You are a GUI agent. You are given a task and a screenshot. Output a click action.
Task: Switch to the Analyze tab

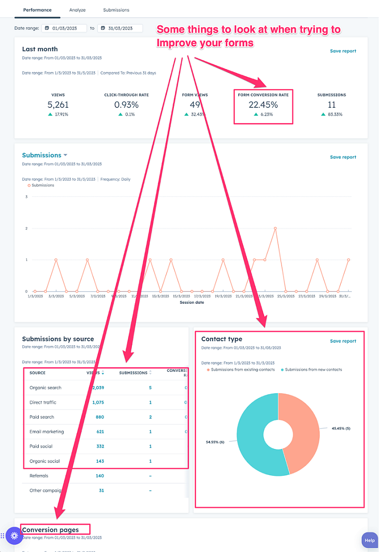click(78, 10)
